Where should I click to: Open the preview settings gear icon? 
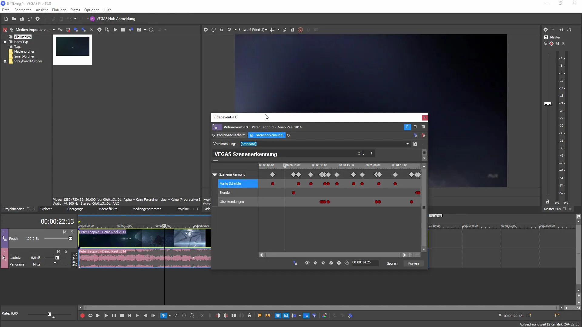click(206, 30)
